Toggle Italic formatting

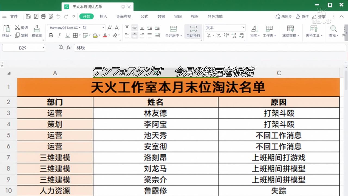tap(59, 35)
